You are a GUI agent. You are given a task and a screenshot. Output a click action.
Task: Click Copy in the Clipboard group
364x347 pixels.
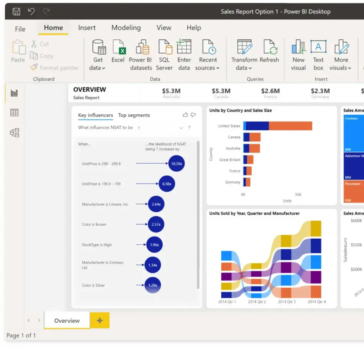pyautogui.click(x=42, y=56)
